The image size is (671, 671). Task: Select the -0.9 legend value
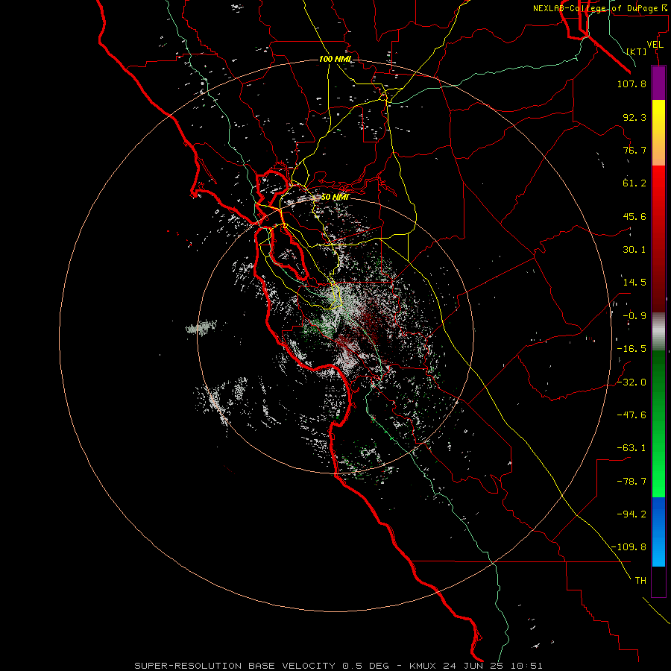[x=634, y=316]
